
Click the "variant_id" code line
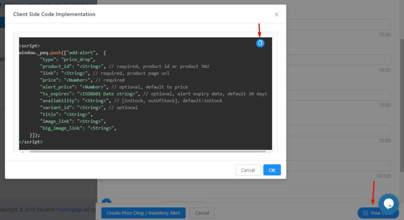point(89,107)
